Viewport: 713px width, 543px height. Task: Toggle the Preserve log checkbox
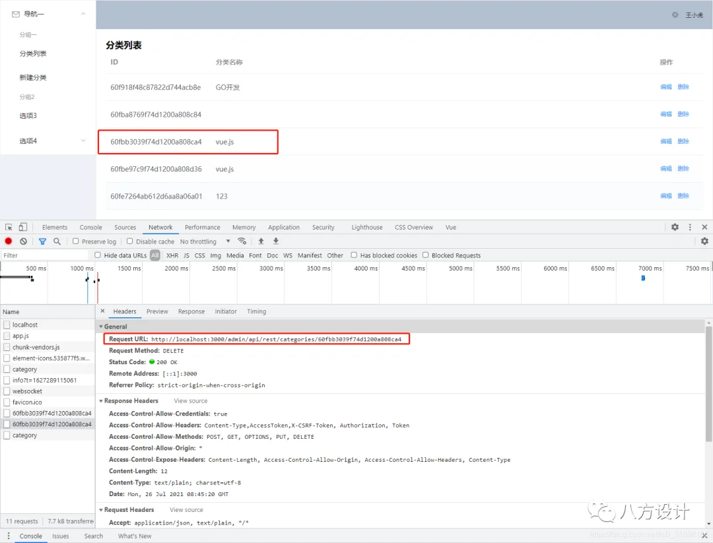(75, 241)
